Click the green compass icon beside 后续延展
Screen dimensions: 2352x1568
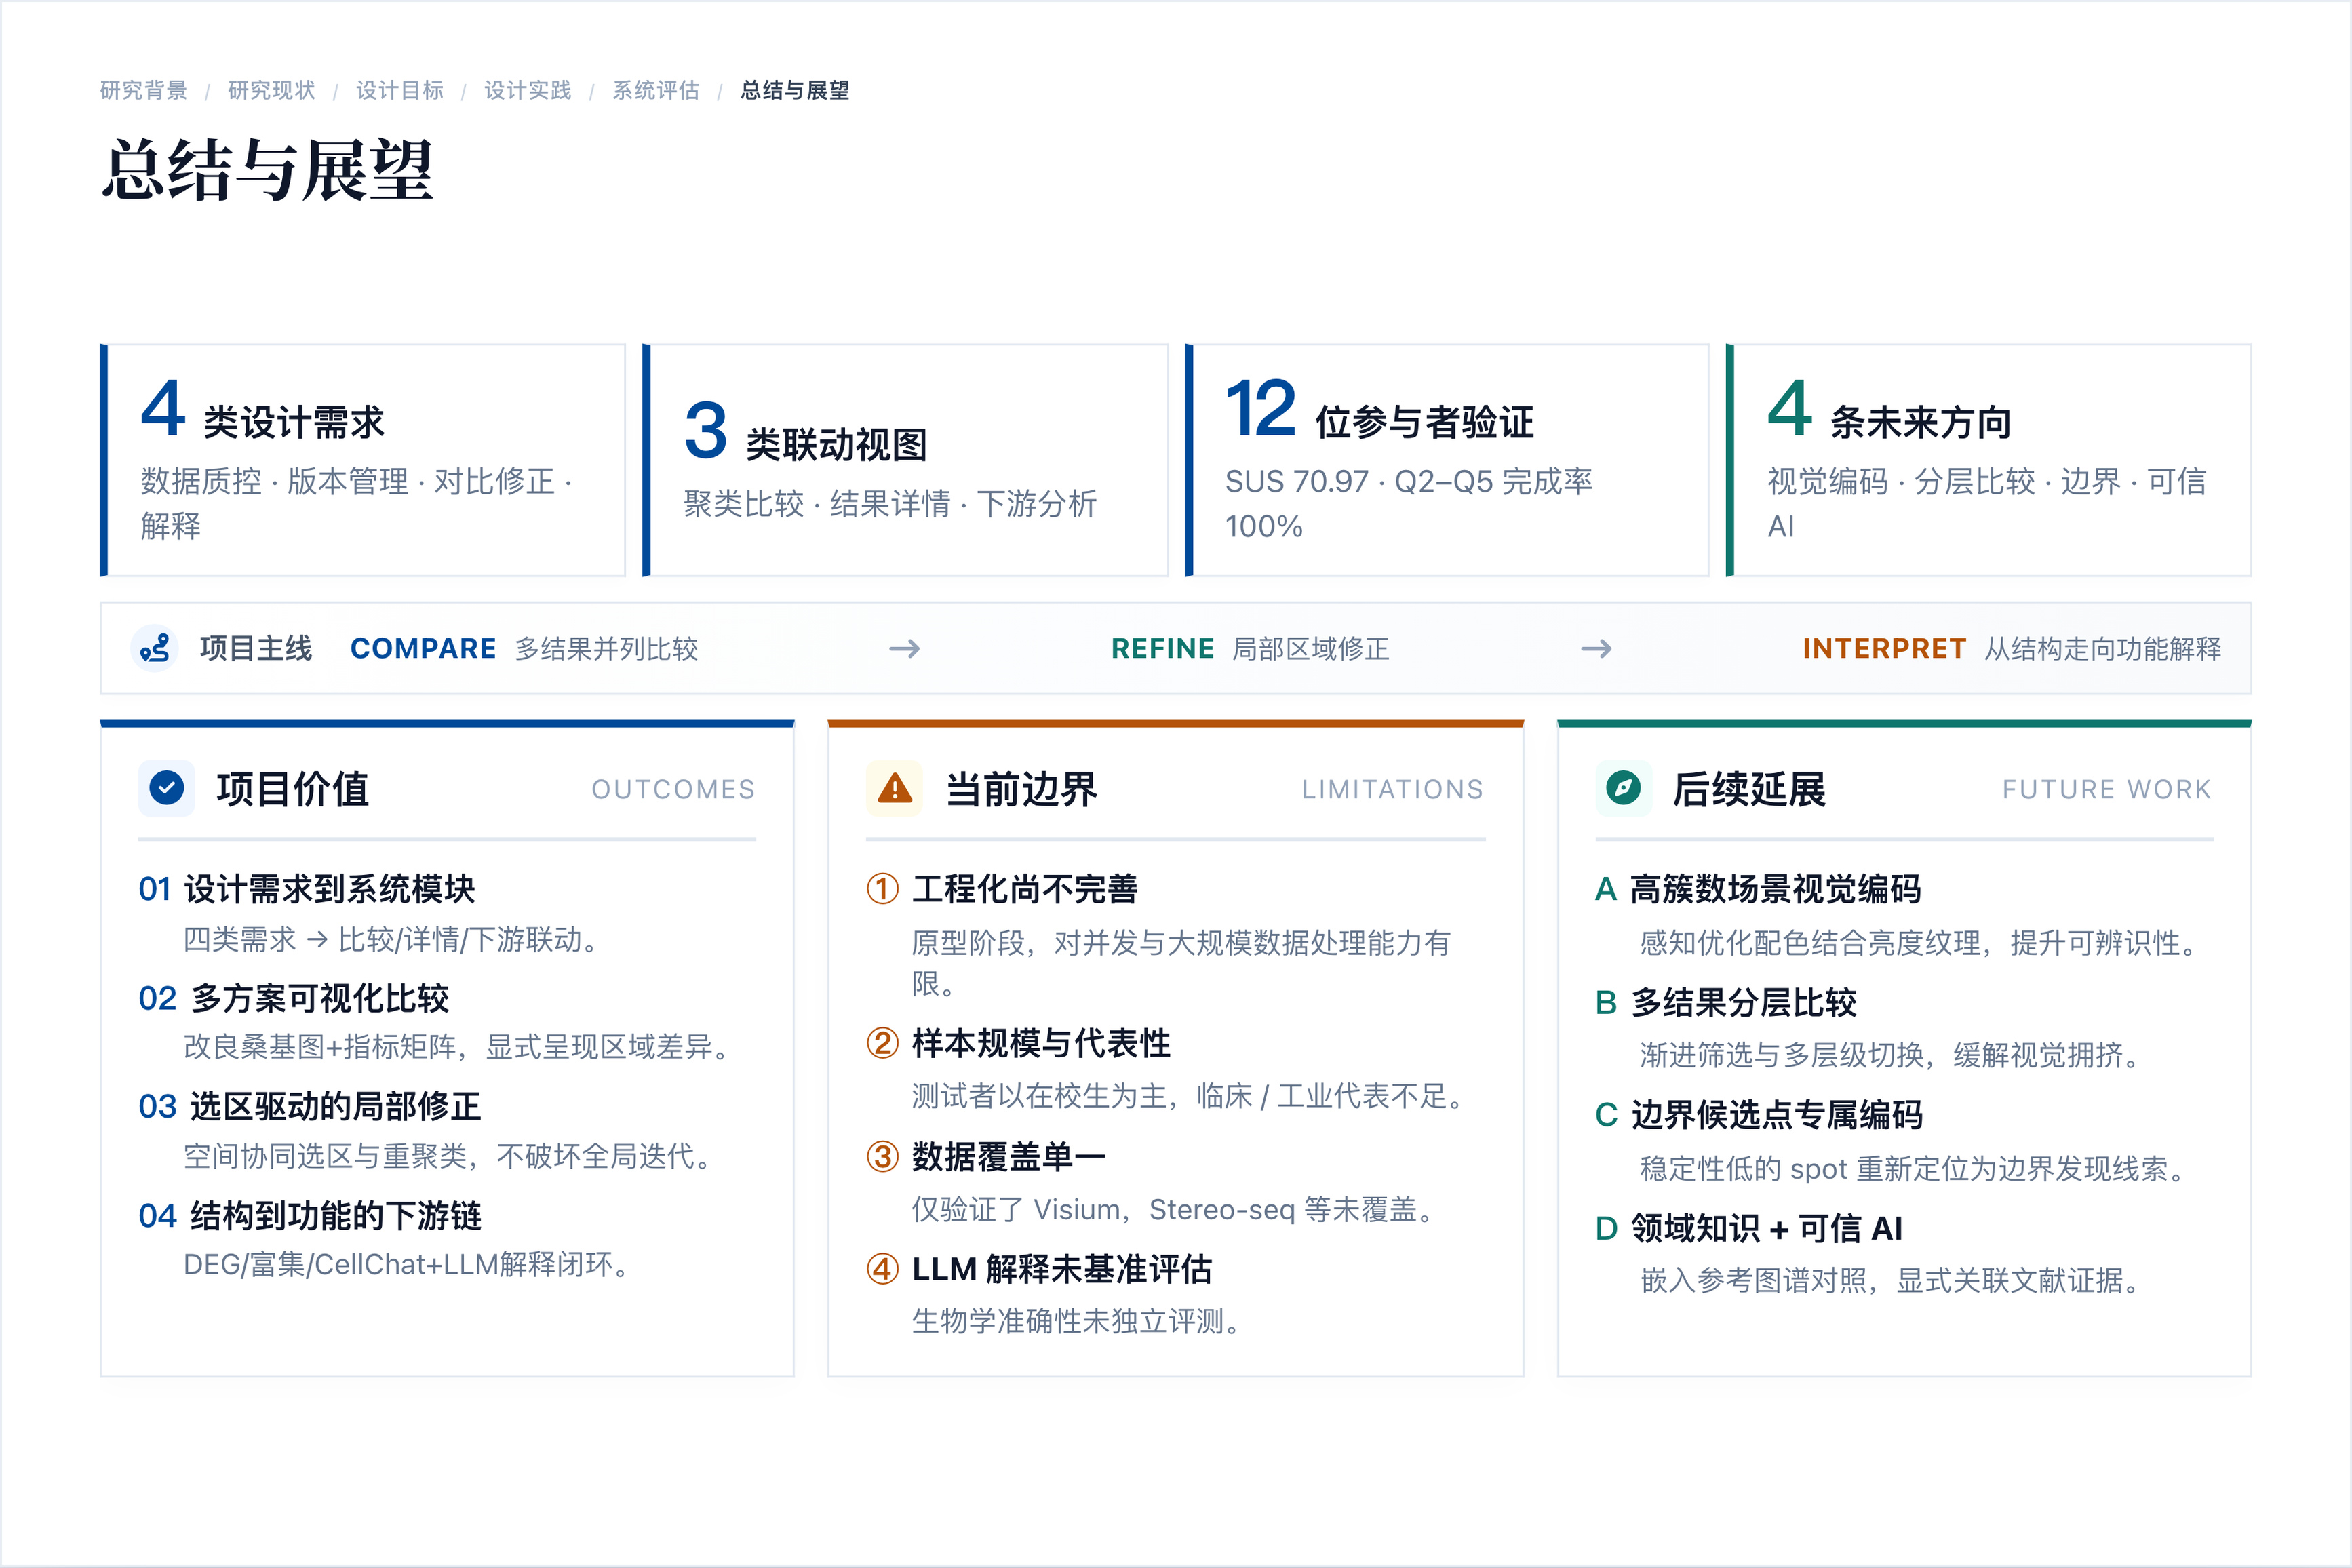pyautogui.click(x=1623, y=788)
